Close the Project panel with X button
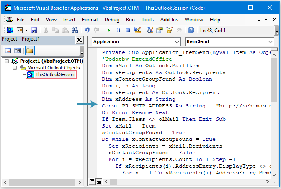Image resolution: width=281 pixels, height=189 pixels. (79, 40)
